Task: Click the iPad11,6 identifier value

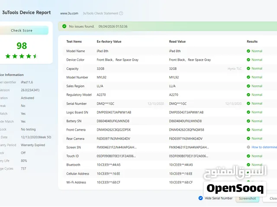Action: coord(27,82)
